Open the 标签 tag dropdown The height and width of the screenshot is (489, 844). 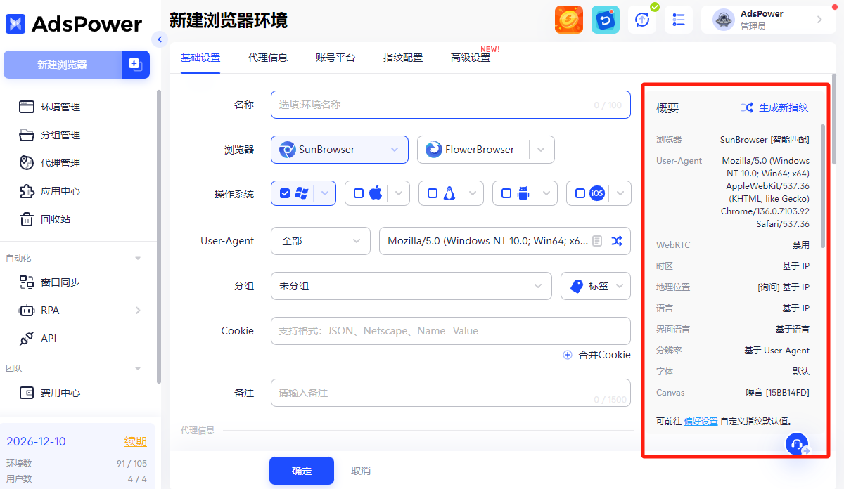pyautogui.click(x=596, y=286)
